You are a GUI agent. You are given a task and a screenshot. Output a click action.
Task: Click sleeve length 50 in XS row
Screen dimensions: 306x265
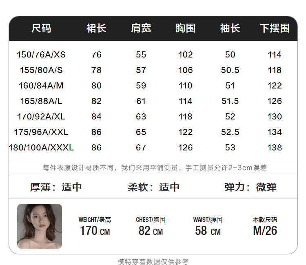[230, 55]
